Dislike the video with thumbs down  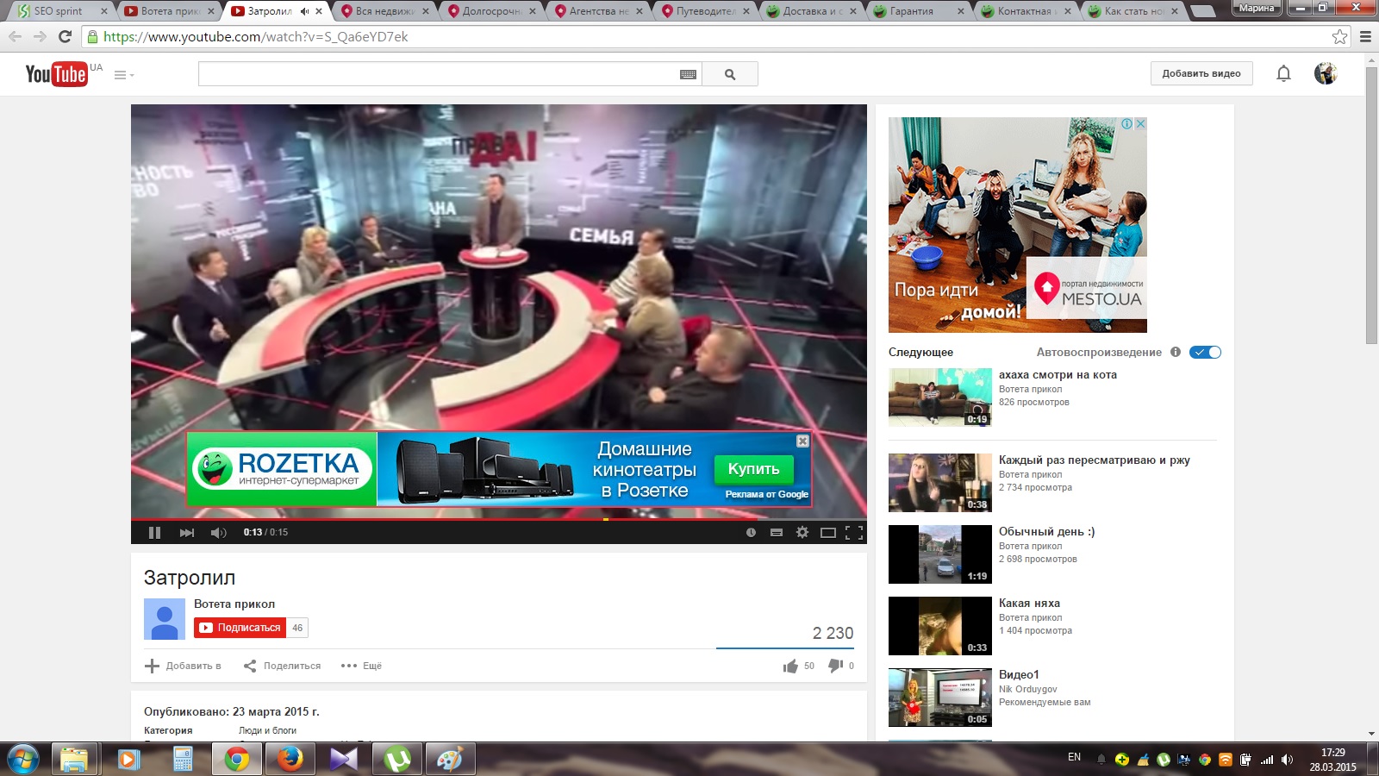[835, 666]
